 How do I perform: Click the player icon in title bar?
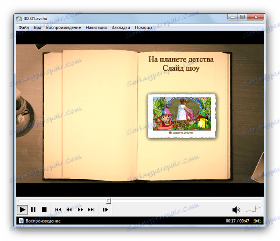(19, 18)
